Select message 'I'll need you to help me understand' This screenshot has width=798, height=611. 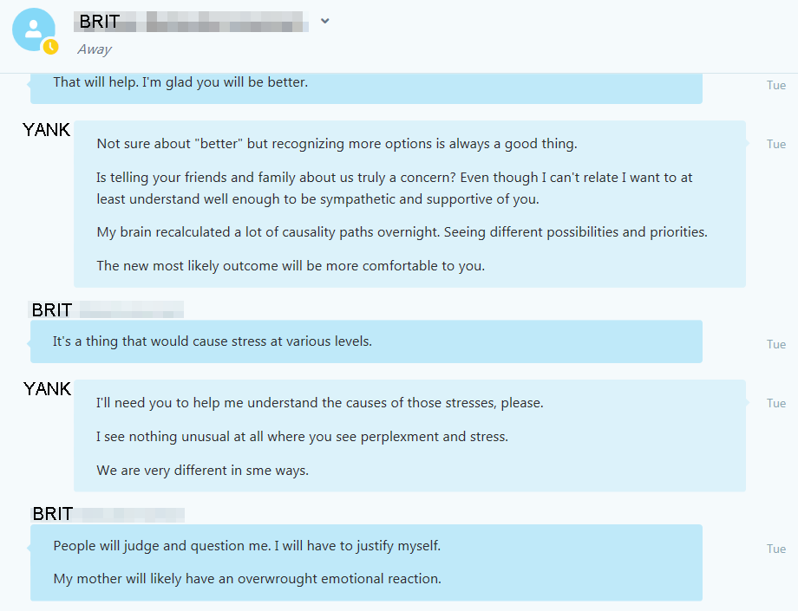point(320,403)
